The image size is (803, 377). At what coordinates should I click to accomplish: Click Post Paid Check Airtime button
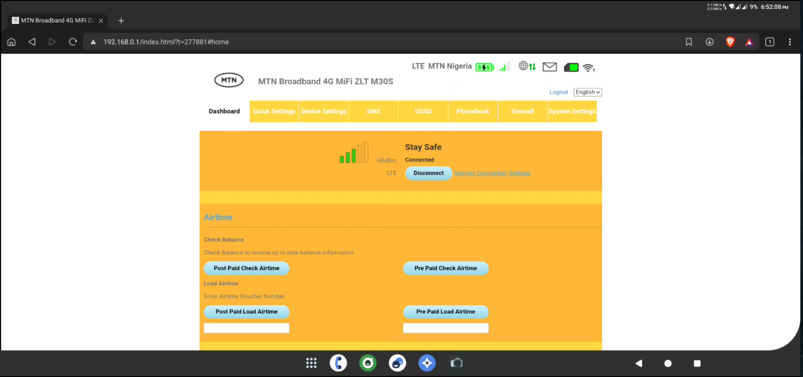point(246,269)
